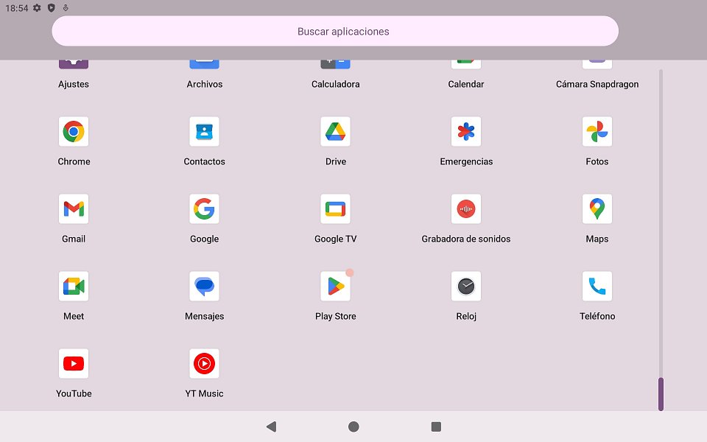Open the YouTube app
This screenshot has height=442, width=707.
[x=74, y=363]
